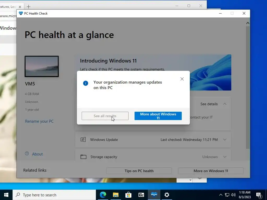Click the blue info icon in dialog
267x200 pixels.
pos(86,83)
